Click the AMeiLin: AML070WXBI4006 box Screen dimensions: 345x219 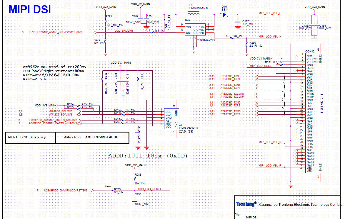coord(92,138)
